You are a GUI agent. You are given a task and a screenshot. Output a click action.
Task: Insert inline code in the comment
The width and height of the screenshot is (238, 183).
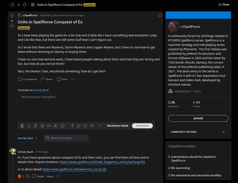point(49,126)
